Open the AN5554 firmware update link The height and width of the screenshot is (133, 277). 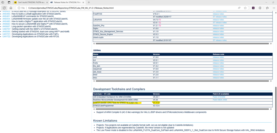7,19
